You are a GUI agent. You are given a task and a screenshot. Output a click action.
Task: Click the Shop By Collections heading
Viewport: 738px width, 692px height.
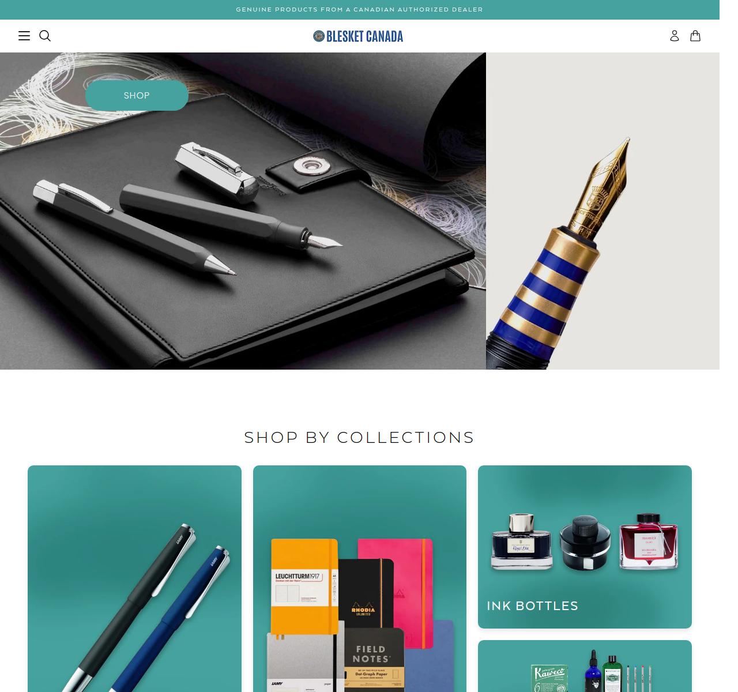359,437
